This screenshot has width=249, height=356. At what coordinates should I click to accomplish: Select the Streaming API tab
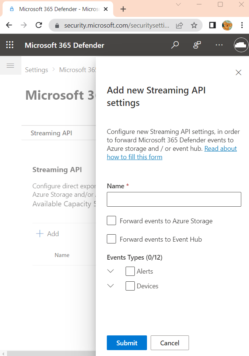click(x=52, y=133)
